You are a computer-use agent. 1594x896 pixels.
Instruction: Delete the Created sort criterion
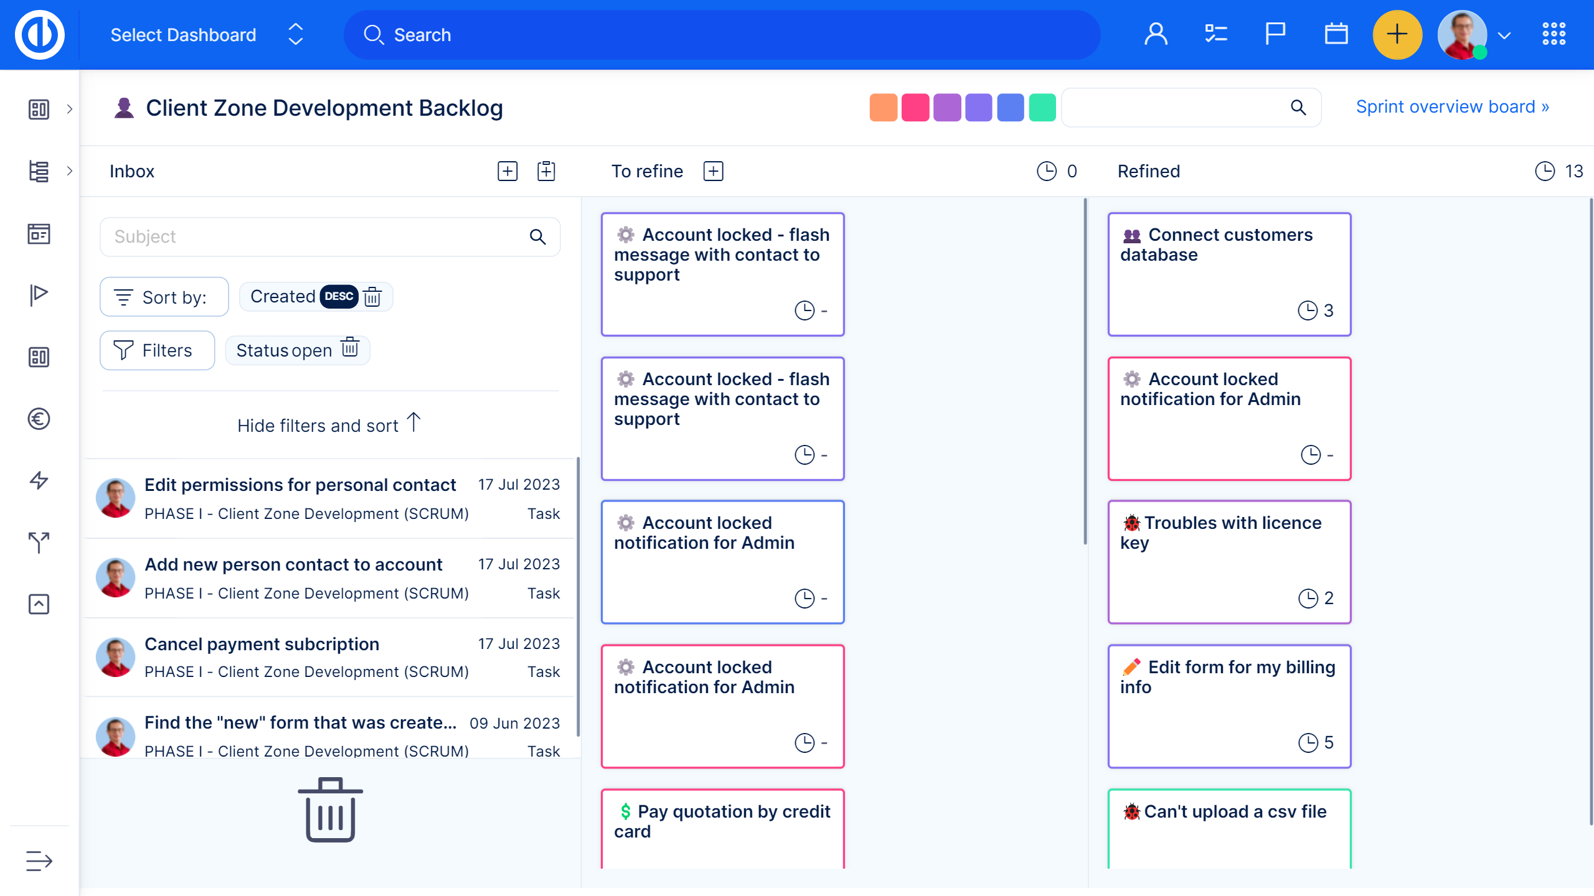tap(372, 297)
